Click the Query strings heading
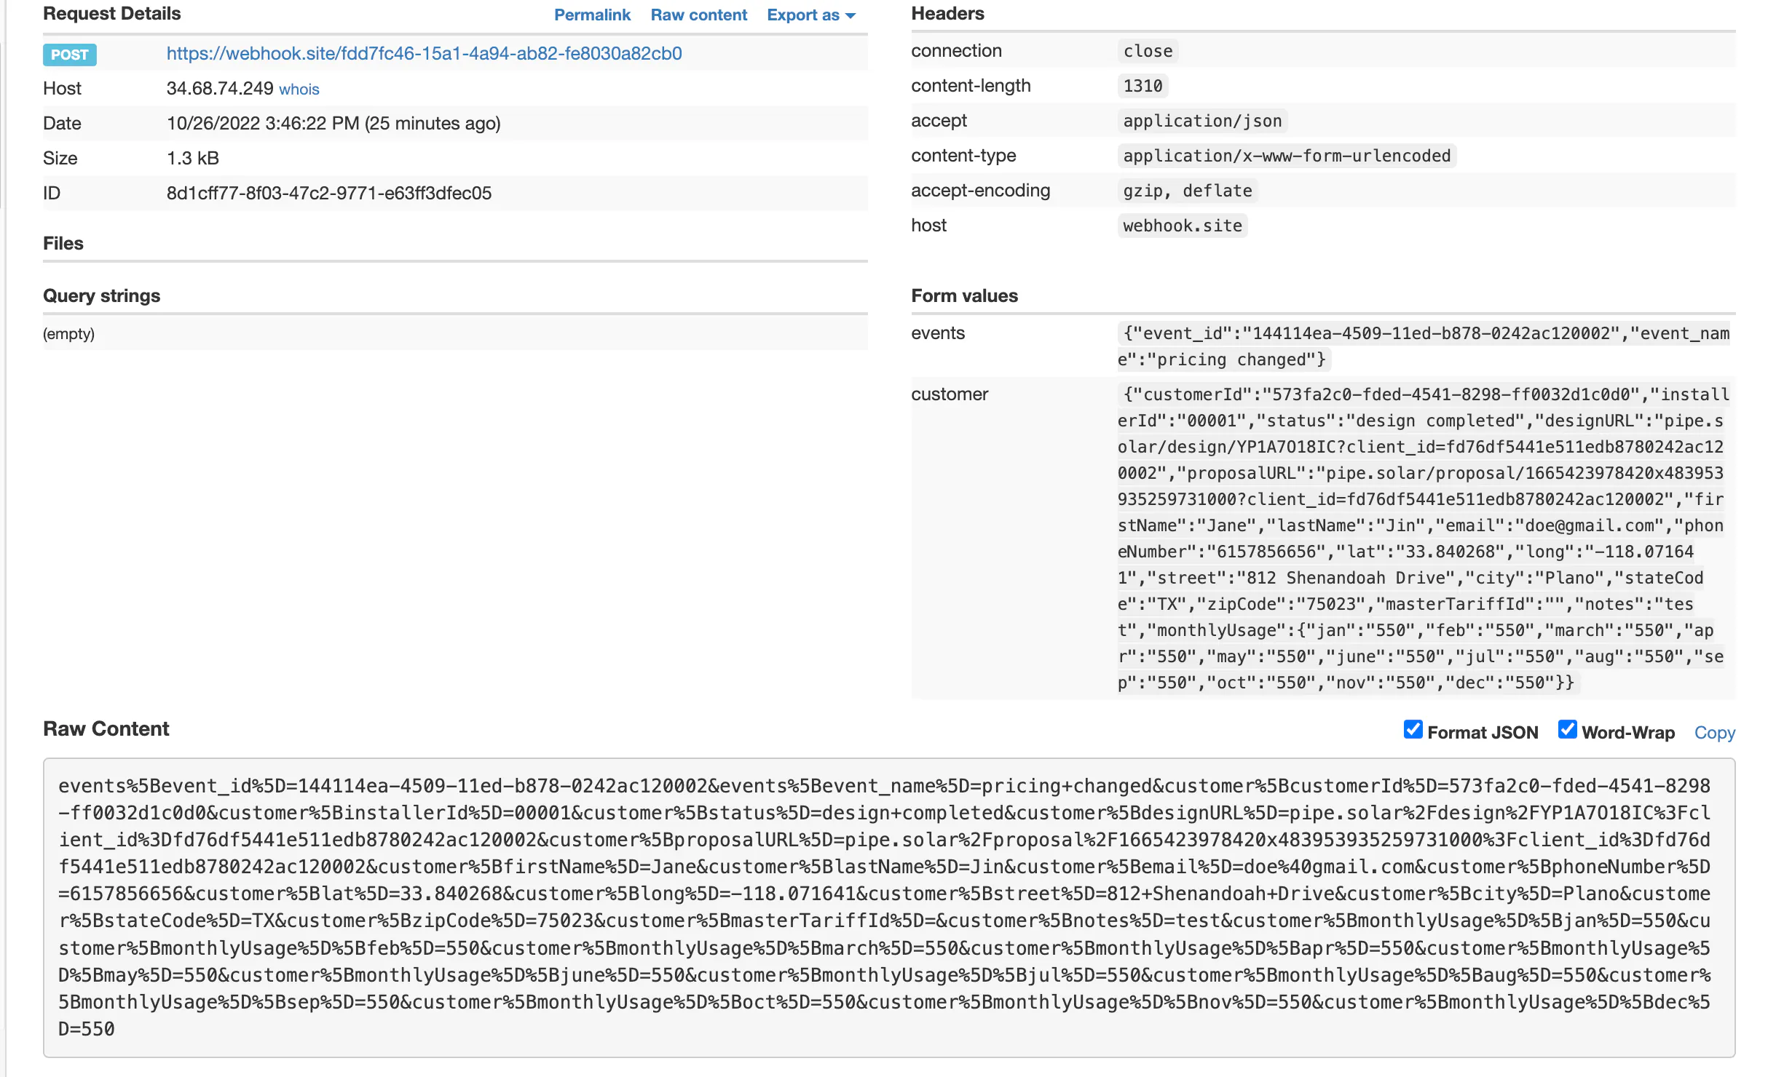 [x=101, y=295]
